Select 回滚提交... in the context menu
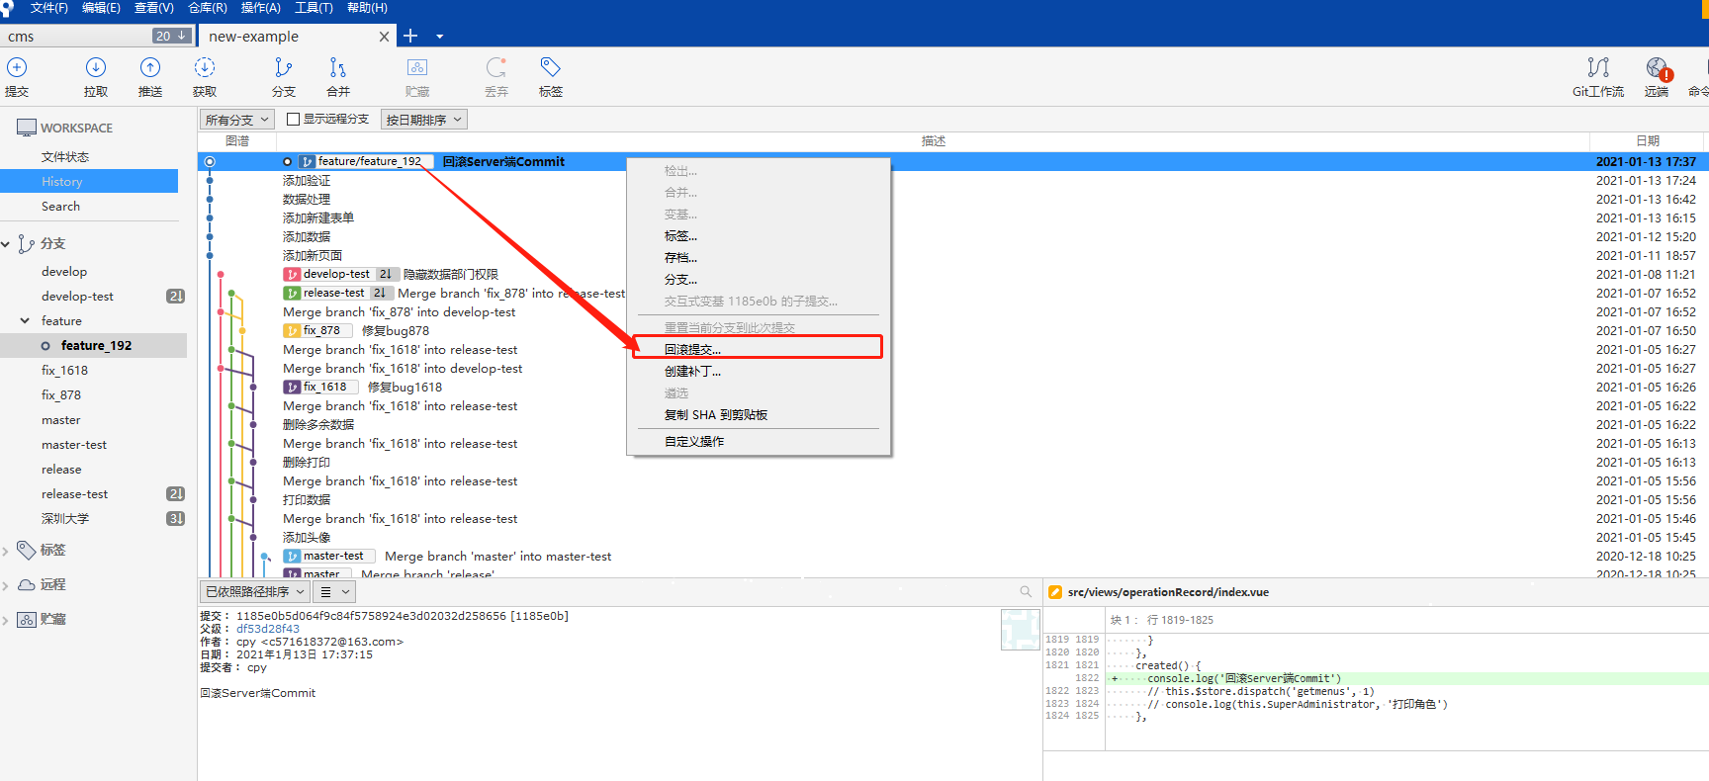Viewport: 1709px width, 781px height. pyautogui.click(x=692, y=349)
